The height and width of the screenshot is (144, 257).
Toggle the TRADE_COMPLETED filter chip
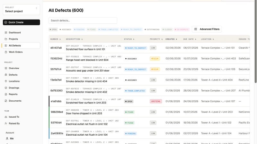[108, 30]
